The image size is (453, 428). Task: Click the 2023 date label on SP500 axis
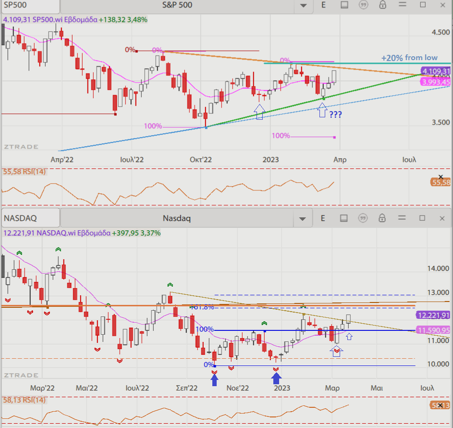click(x=271, y=160)
